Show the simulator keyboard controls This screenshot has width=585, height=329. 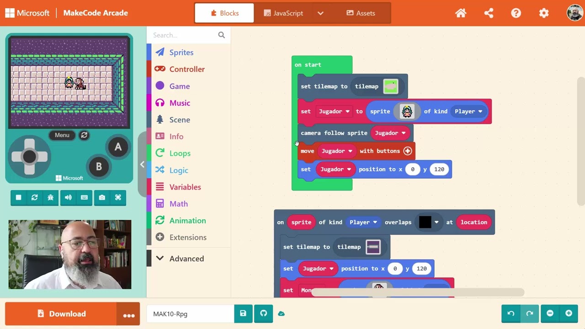[84, 197]
